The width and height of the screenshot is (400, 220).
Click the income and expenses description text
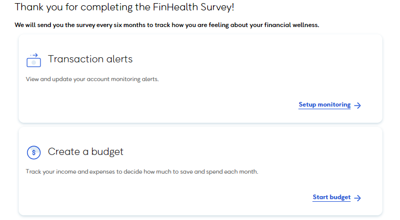pos(141,172)
